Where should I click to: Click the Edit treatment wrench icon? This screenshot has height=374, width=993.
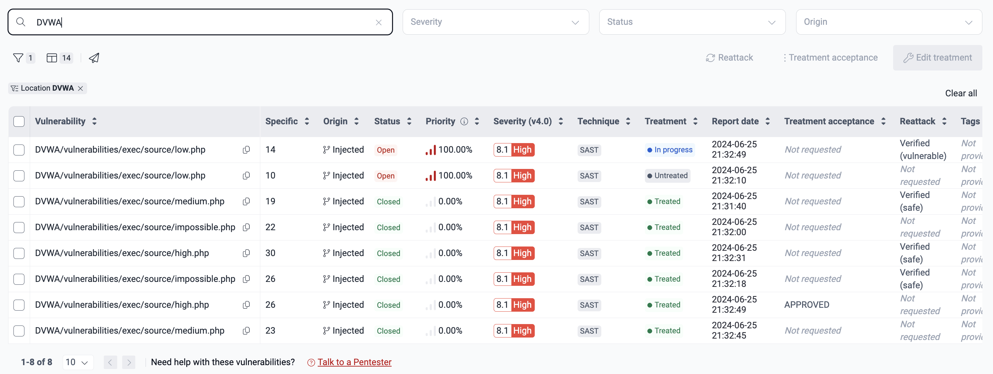pyautogui.click(x=908, y=57)
